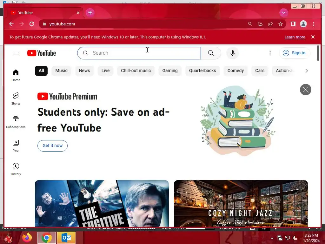The width and height of the screenshot is (325, 244).
Task: Open the YouTube hamburger guide menu
Action: (x=16, y=53)
